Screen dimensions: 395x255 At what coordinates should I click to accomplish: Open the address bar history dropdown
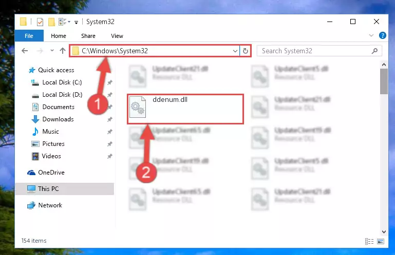point(235,51)
